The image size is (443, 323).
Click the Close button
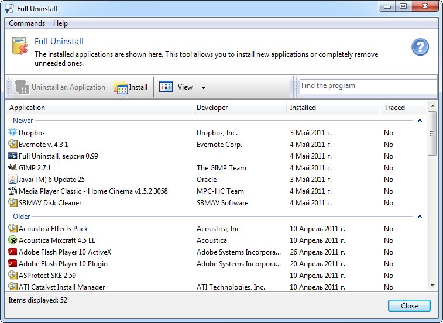point(409,306)
